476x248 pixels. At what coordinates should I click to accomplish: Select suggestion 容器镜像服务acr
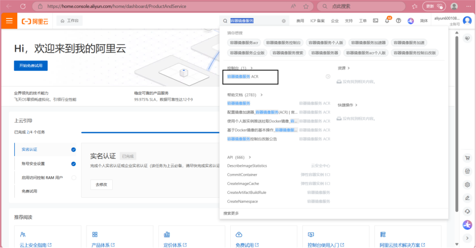tap(244, 43)
